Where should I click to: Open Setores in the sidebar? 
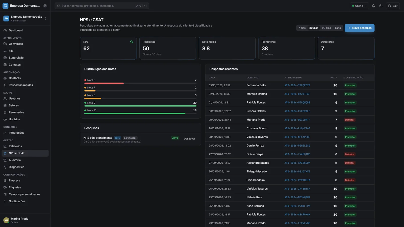(25, 105)
